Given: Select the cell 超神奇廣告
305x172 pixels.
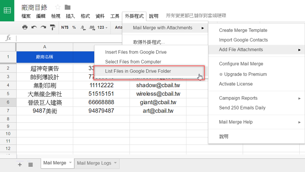Looking at the screenshot, I should pos(45,68).
